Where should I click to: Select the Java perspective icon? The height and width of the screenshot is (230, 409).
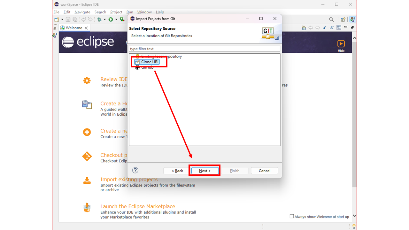(x=352, y=19)
